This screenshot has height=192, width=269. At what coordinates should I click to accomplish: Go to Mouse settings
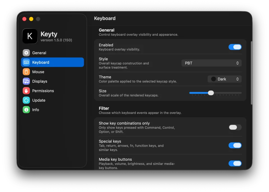pos(52,72)
